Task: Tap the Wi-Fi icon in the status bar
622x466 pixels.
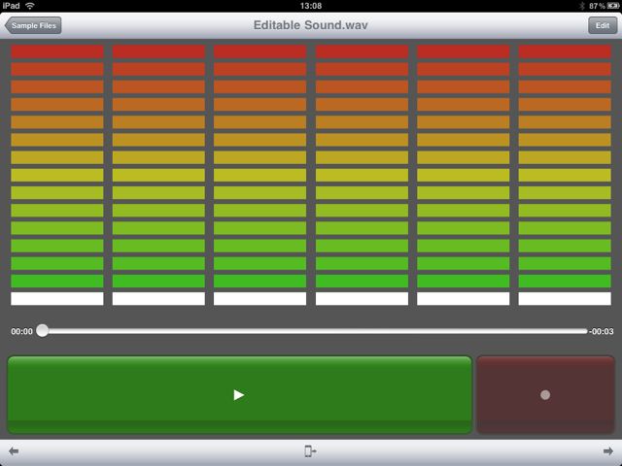Action: (x=30, y=6)
